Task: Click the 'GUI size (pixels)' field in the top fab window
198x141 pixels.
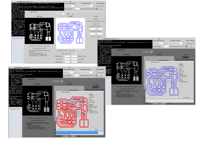Action: [x=76, y=9]
